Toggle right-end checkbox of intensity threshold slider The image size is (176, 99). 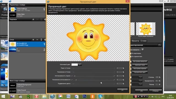[x=114, y=76]
